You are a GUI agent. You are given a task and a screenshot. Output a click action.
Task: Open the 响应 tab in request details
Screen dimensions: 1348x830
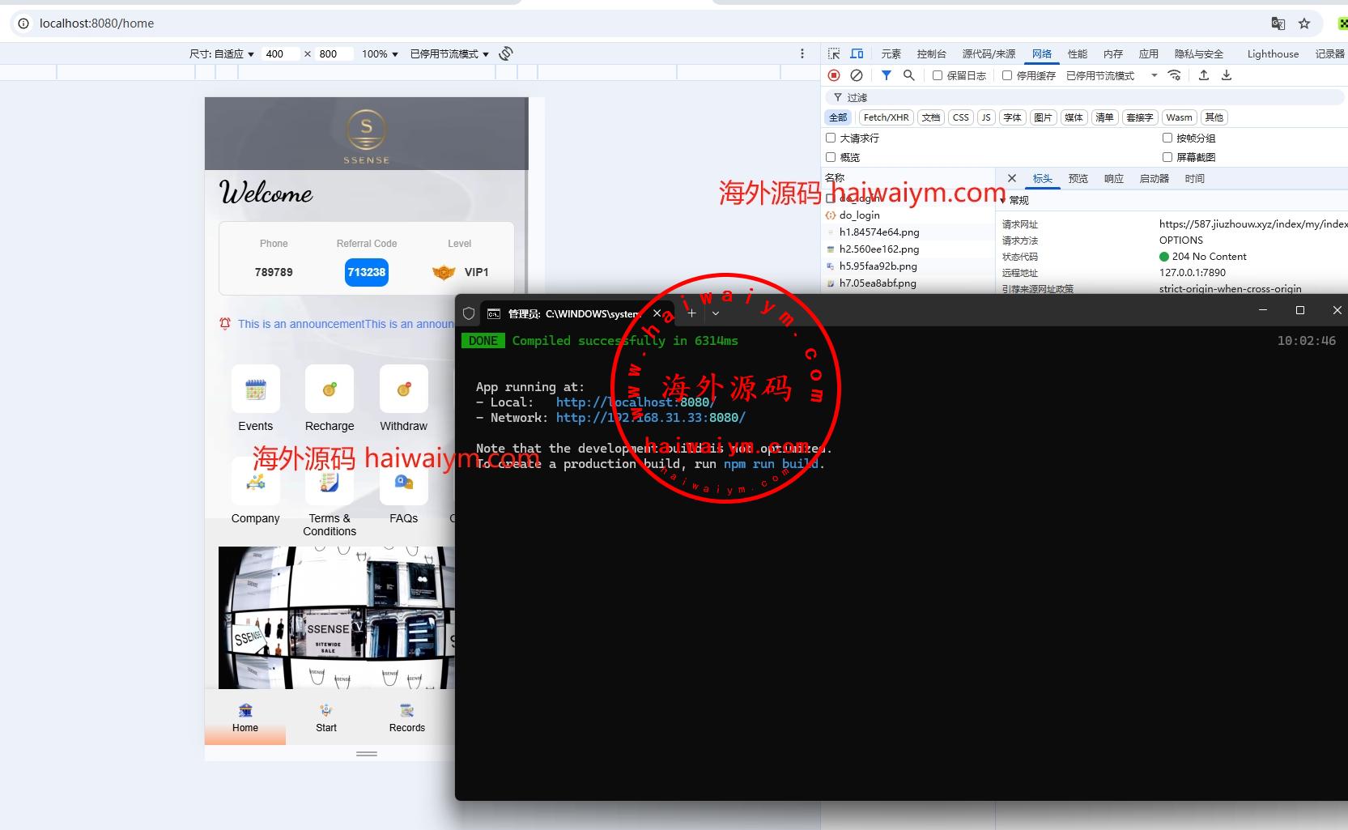(x=1113, y=178)
